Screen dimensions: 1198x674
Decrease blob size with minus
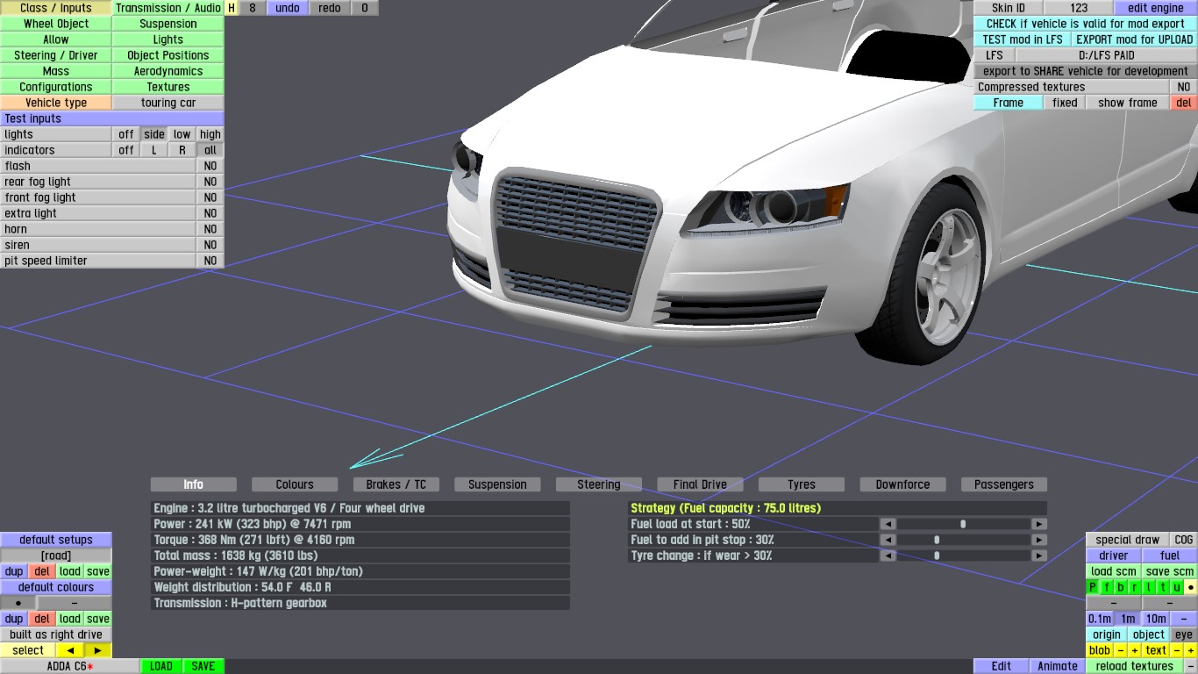tap(1121, 650)
